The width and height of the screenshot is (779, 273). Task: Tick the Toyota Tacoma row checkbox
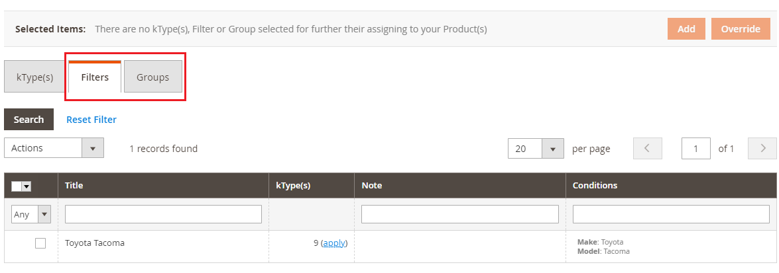[x=40, y=243]
